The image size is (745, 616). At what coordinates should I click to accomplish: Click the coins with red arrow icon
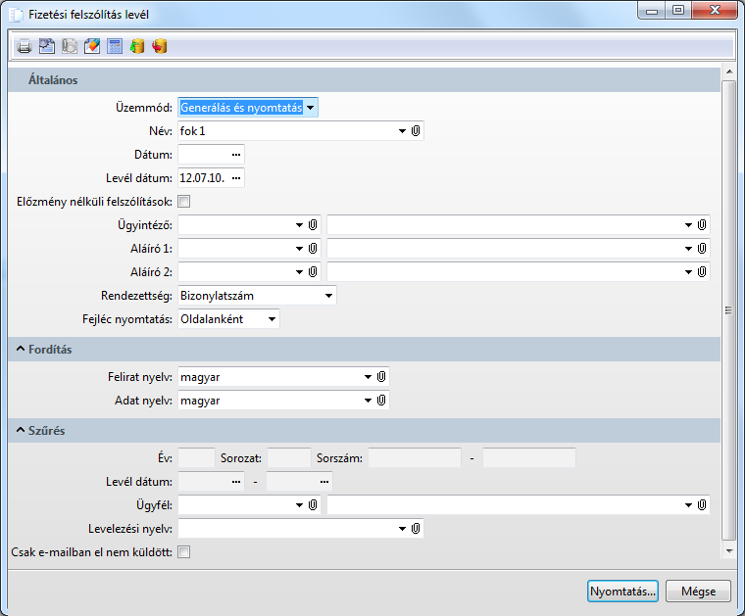pos(160,46)
